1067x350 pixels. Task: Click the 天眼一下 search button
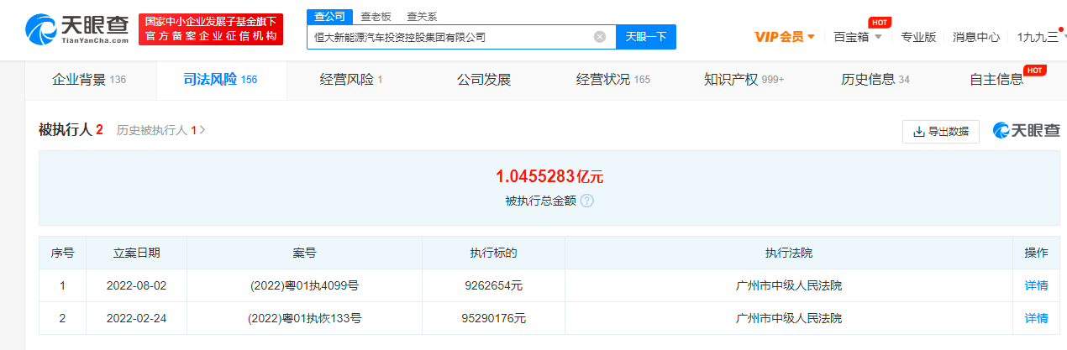646,37
